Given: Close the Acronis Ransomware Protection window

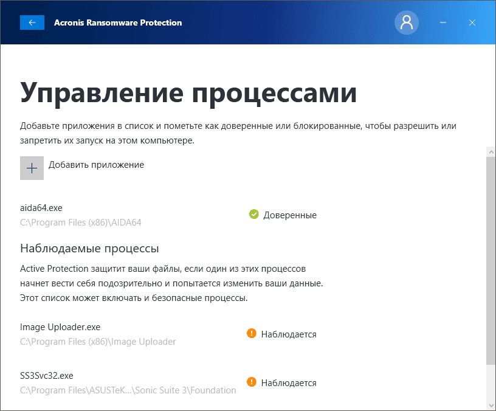Looking at the screenshot, I should [472, 22].
